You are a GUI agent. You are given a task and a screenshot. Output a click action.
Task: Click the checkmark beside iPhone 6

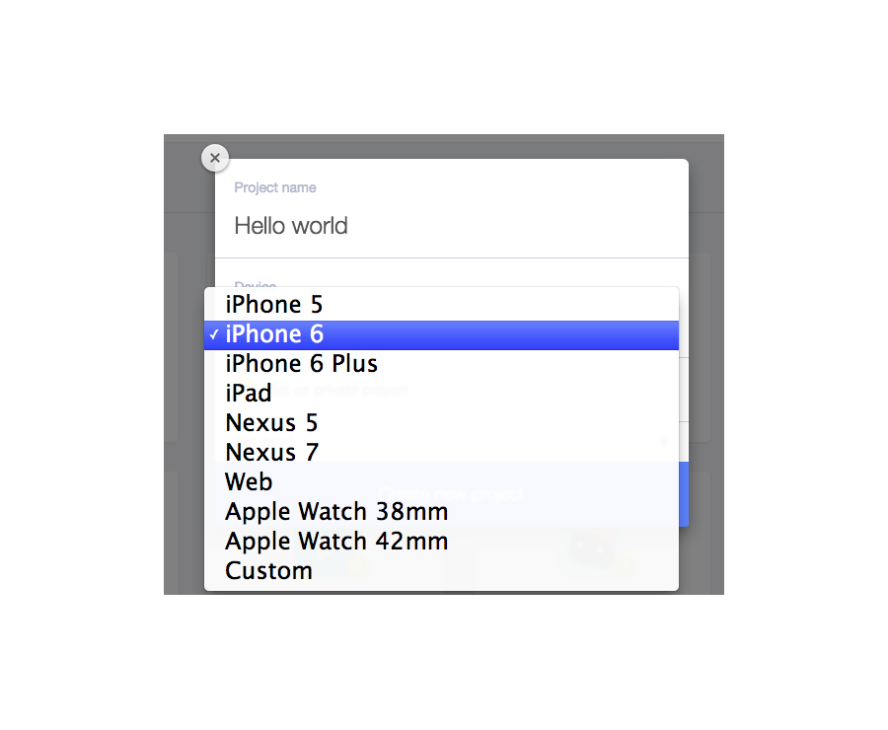[x=213, y=334]
